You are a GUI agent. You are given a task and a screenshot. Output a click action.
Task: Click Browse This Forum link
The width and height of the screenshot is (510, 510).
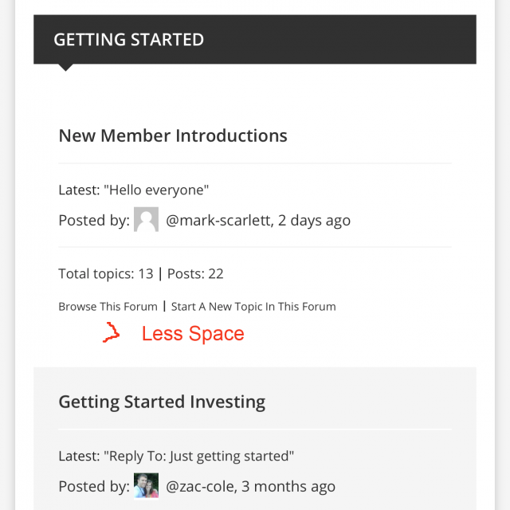108,307
